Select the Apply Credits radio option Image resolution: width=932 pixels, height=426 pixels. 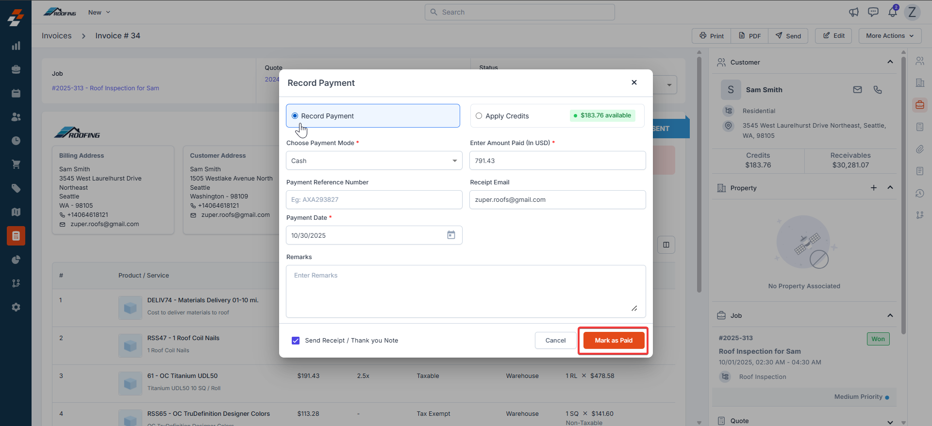[479, 116]
